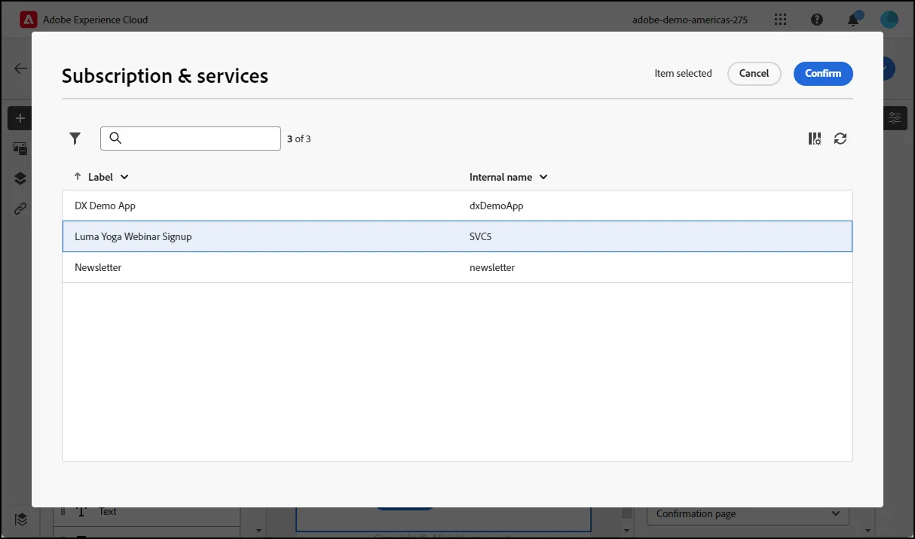The height and width of the screenshot is (539, 915).
Task: Toggle ascending sort arrow on Label
Action: tap(77, 177)
